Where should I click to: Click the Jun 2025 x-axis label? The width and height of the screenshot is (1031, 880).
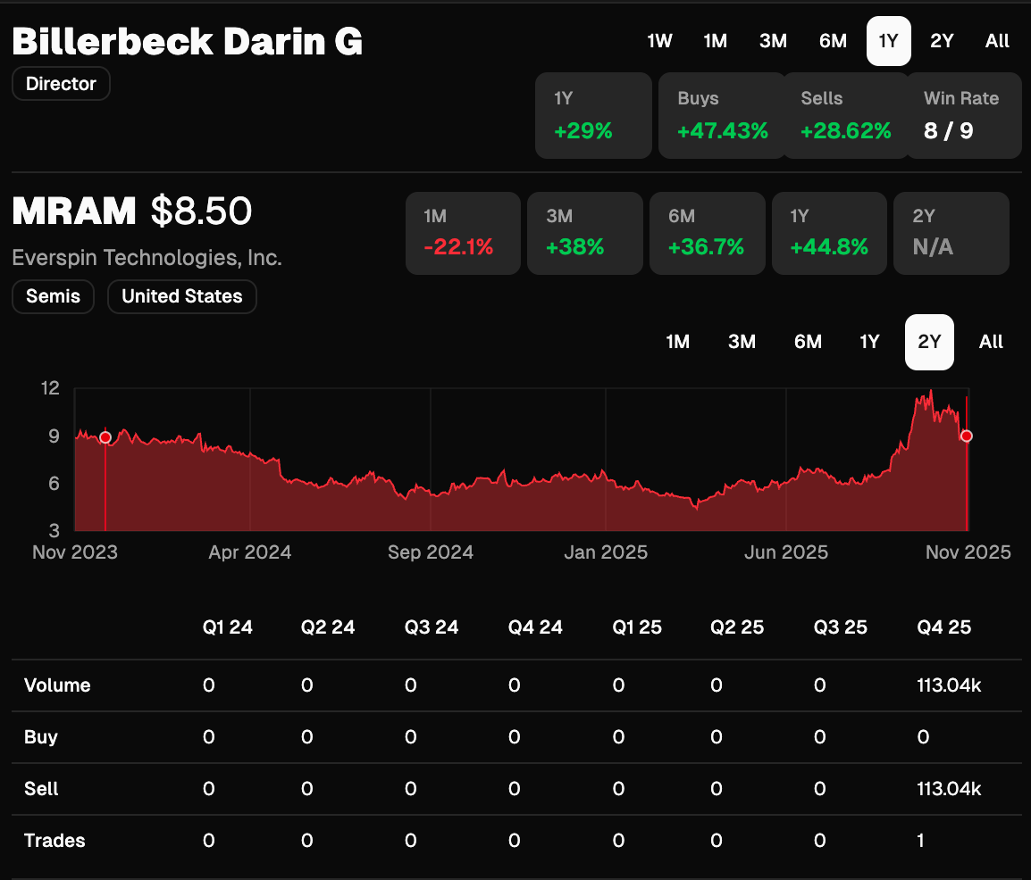pos(785,552)
